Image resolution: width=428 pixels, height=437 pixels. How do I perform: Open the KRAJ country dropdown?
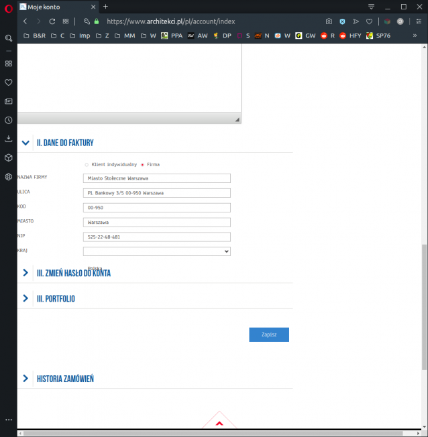(156, 251)
